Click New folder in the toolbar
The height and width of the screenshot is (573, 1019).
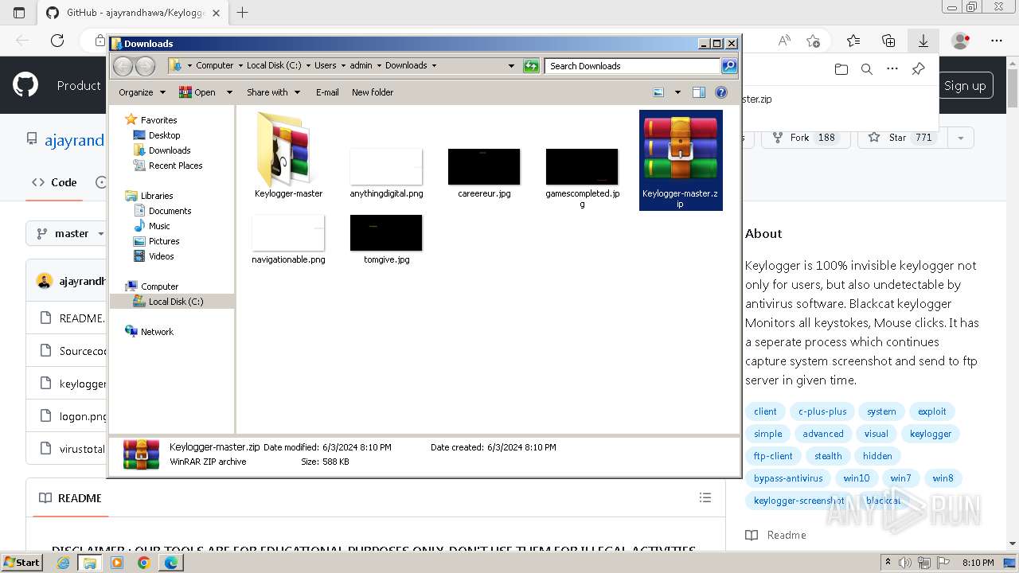click(x=373, y=92)
